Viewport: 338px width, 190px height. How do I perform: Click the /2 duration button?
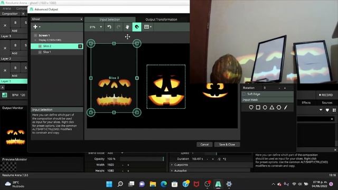(219, 159)
